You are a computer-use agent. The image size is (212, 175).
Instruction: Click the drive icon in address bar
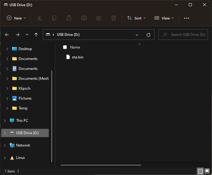pos(48,35)
